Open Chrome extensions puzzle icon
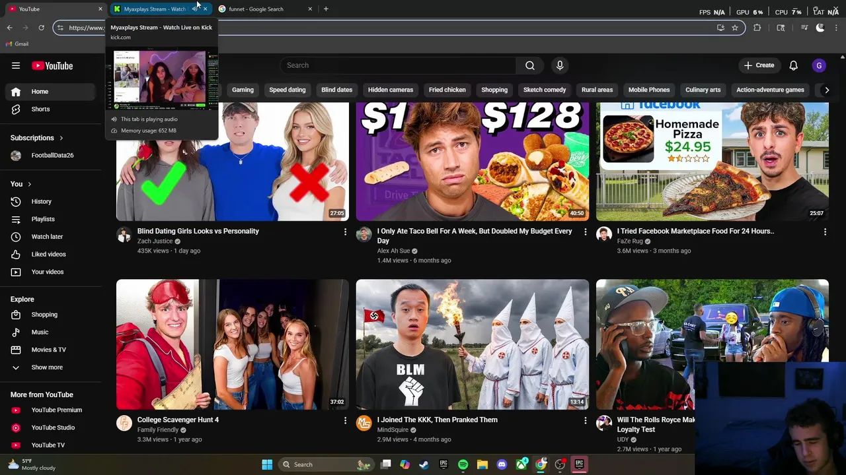The image size is (846, 475). pos(757,28)
